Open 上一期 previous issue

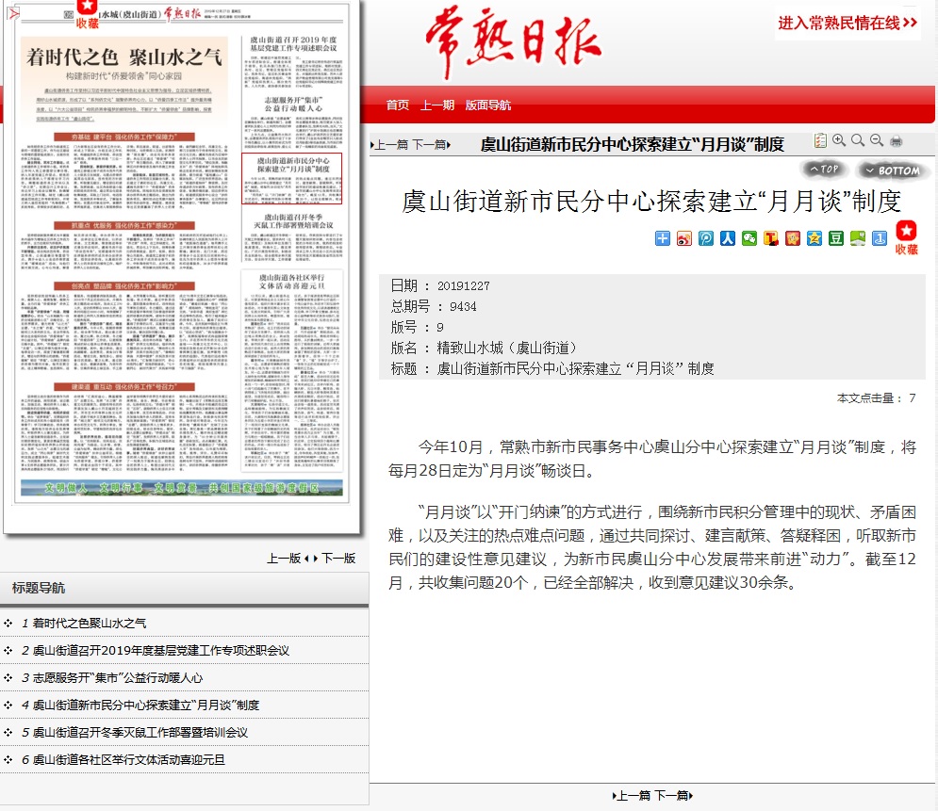coord(437,105)
